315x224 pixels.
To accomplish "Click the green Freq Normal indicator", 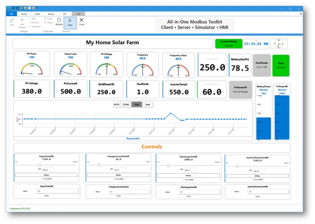I will click(281, 66).
